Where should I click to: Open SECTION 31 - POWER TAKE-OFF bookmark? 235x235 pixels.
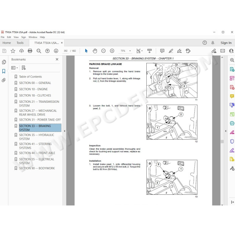coord(40,120)
